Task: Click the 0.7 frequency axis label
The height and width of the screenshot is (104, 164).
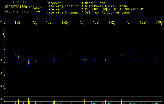Action: [2, 86]
